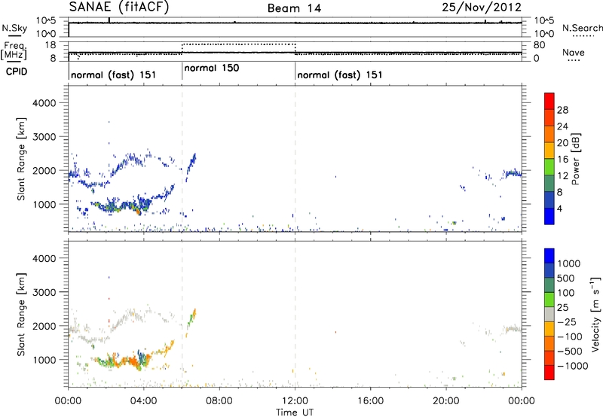Click the '80' tick on the Nave axis
Image resolution: width=603 pixels, height=417 pixels.
point(539,45)
